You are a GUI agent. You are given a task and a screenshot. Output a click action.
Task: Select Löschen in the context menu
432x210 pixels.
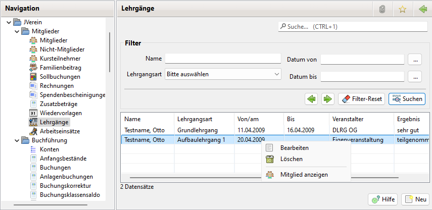[x=291, y=159]
